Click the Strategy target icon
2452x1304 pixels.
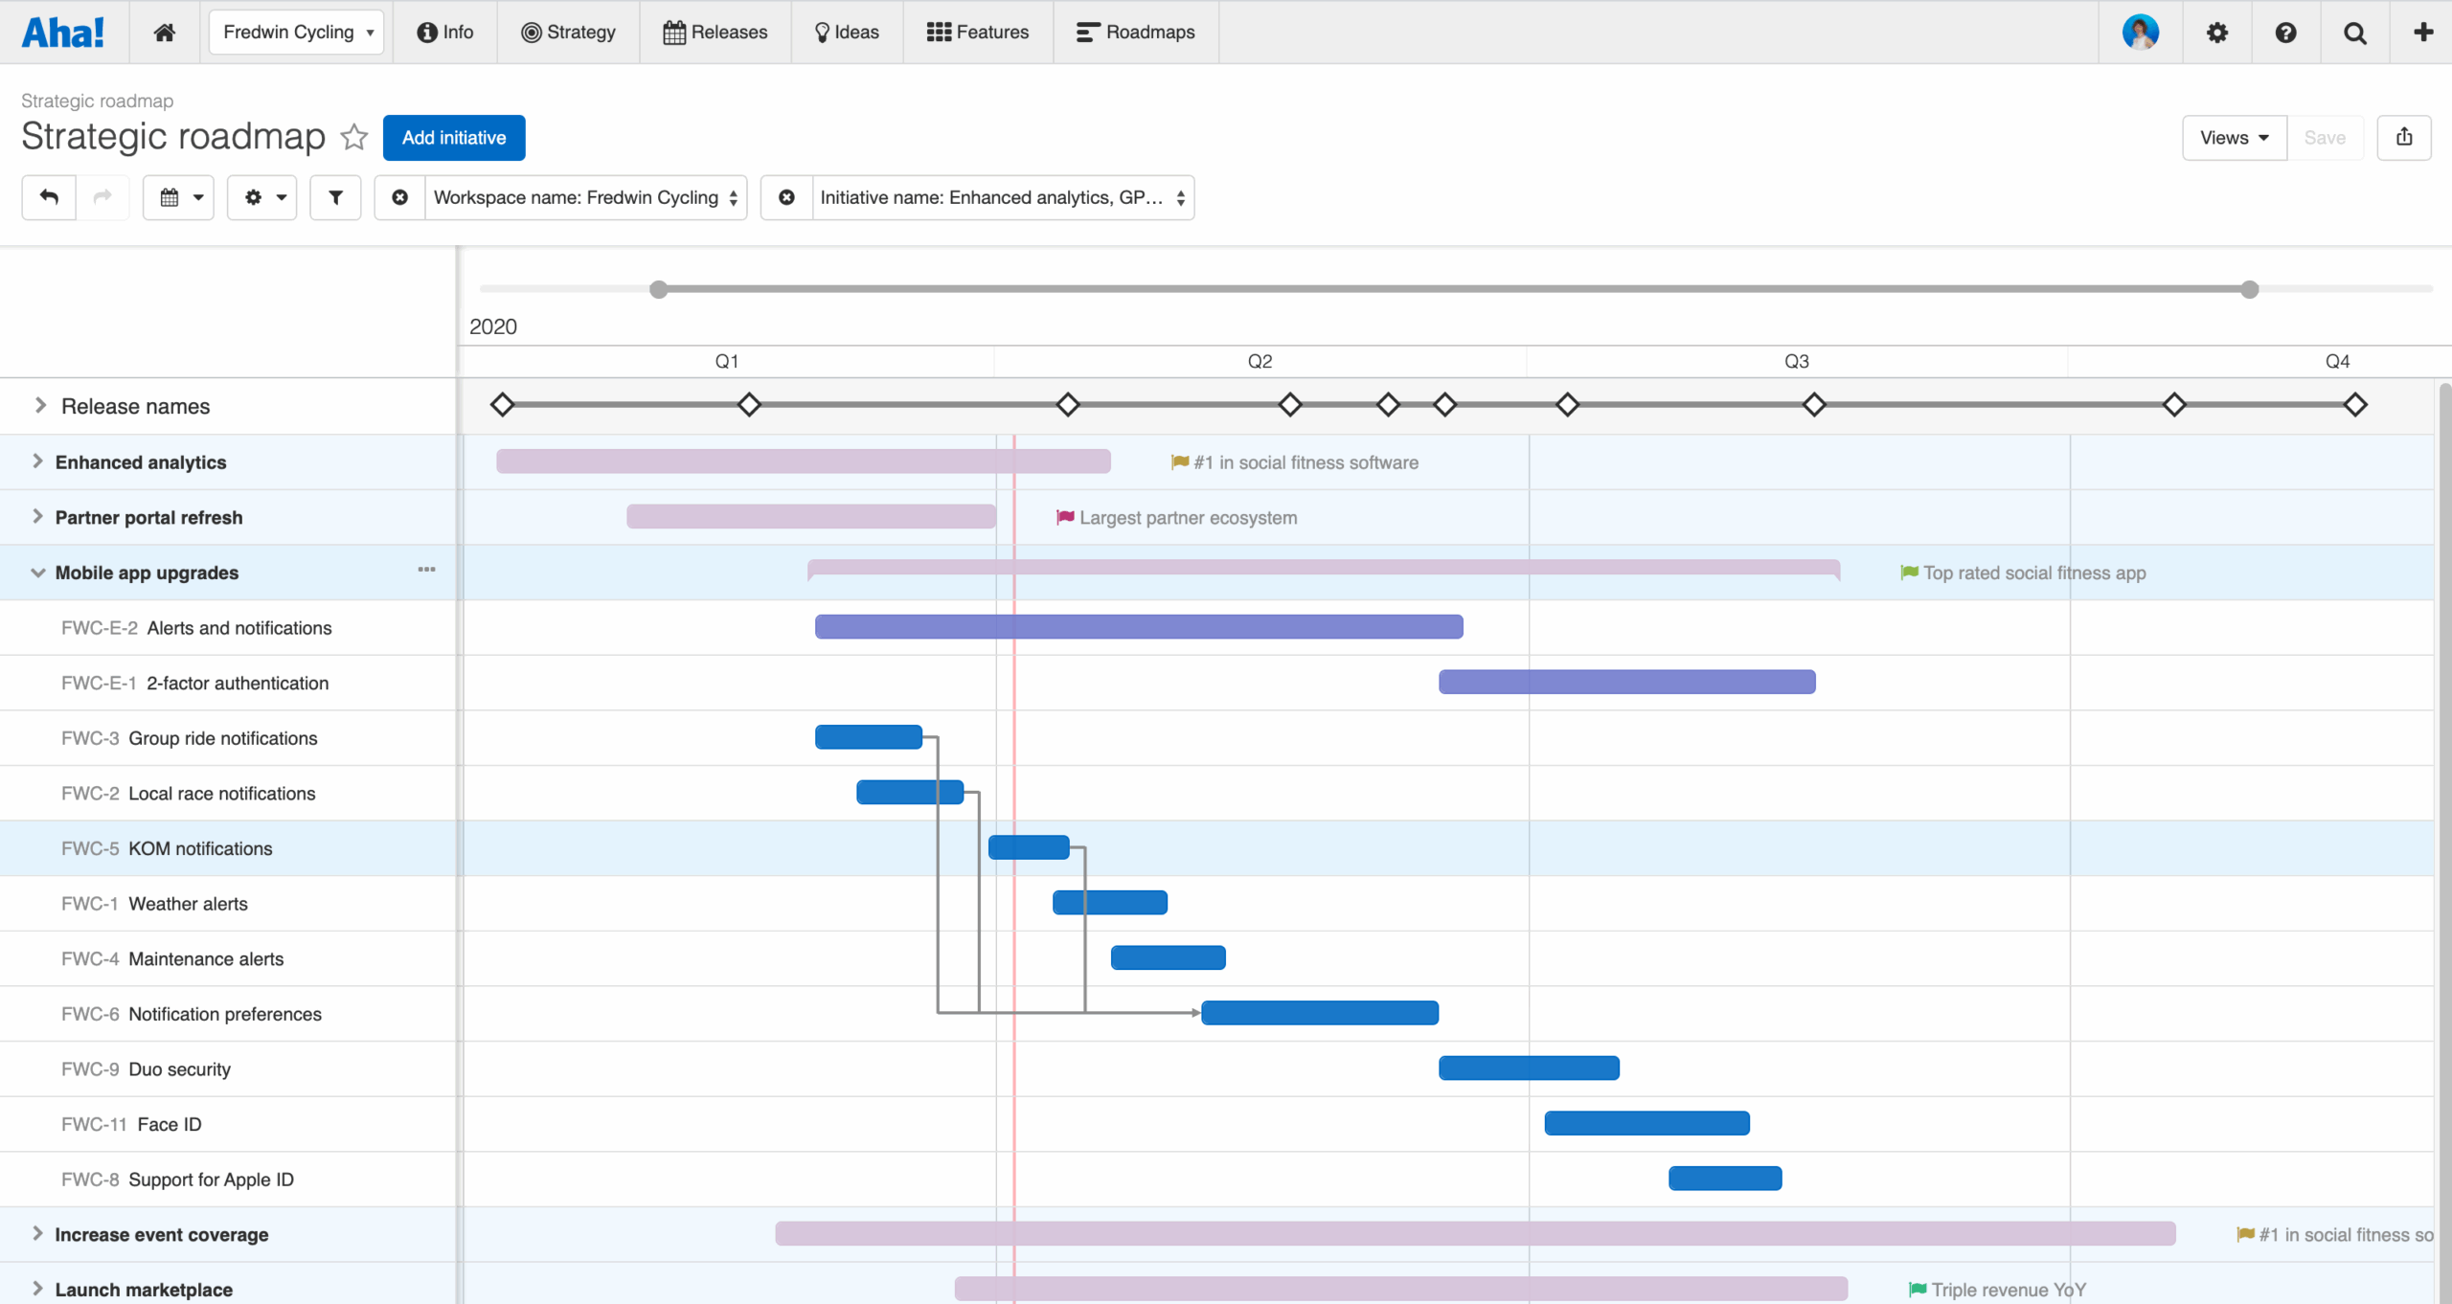click(531, 32)
